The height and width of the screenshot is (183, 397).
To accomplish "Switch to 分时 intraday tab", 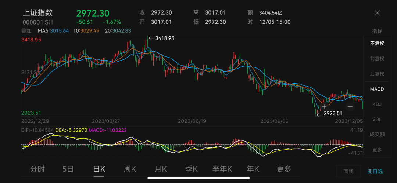I will (37, 169).
